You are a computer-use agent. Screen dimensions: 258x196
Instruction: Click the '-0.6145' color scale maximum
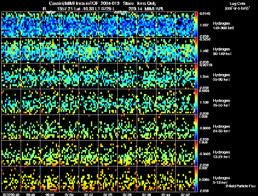204,14
